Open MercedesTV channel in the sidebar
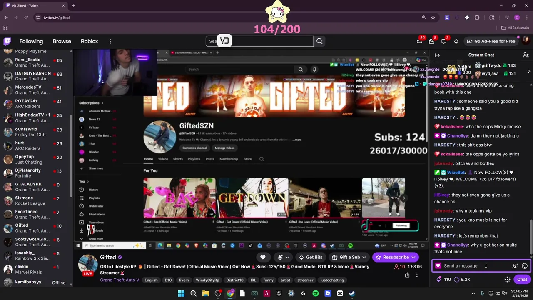 point(37,90)
